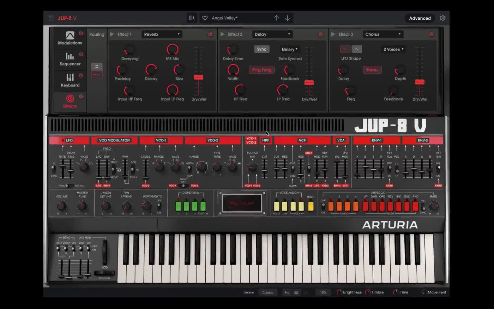Click the Routing label
The image size is (494, 309).
(x=97, y=35)
